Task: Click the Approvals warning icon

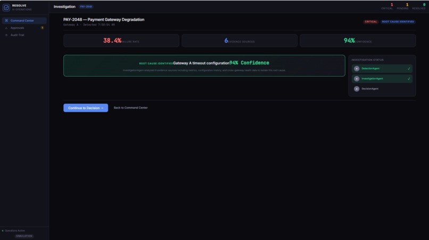Action: (x=6, y=28)
